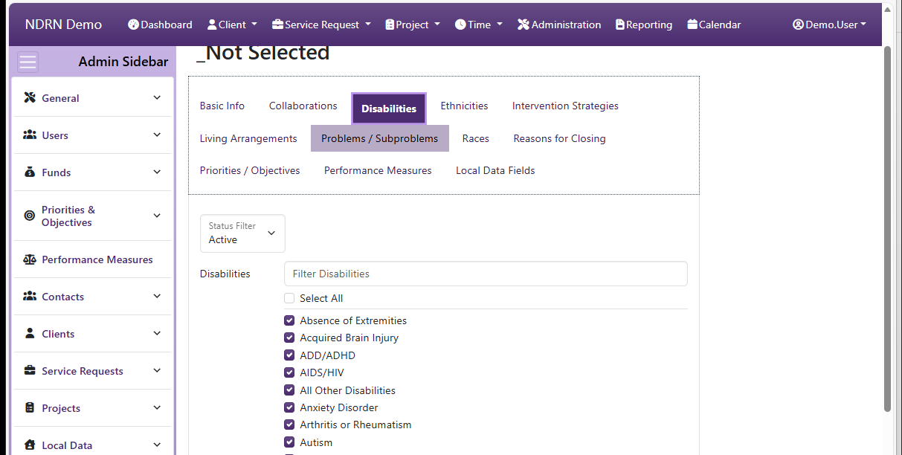Expand the Contacts sidebar section chevron

pos(157,296)
